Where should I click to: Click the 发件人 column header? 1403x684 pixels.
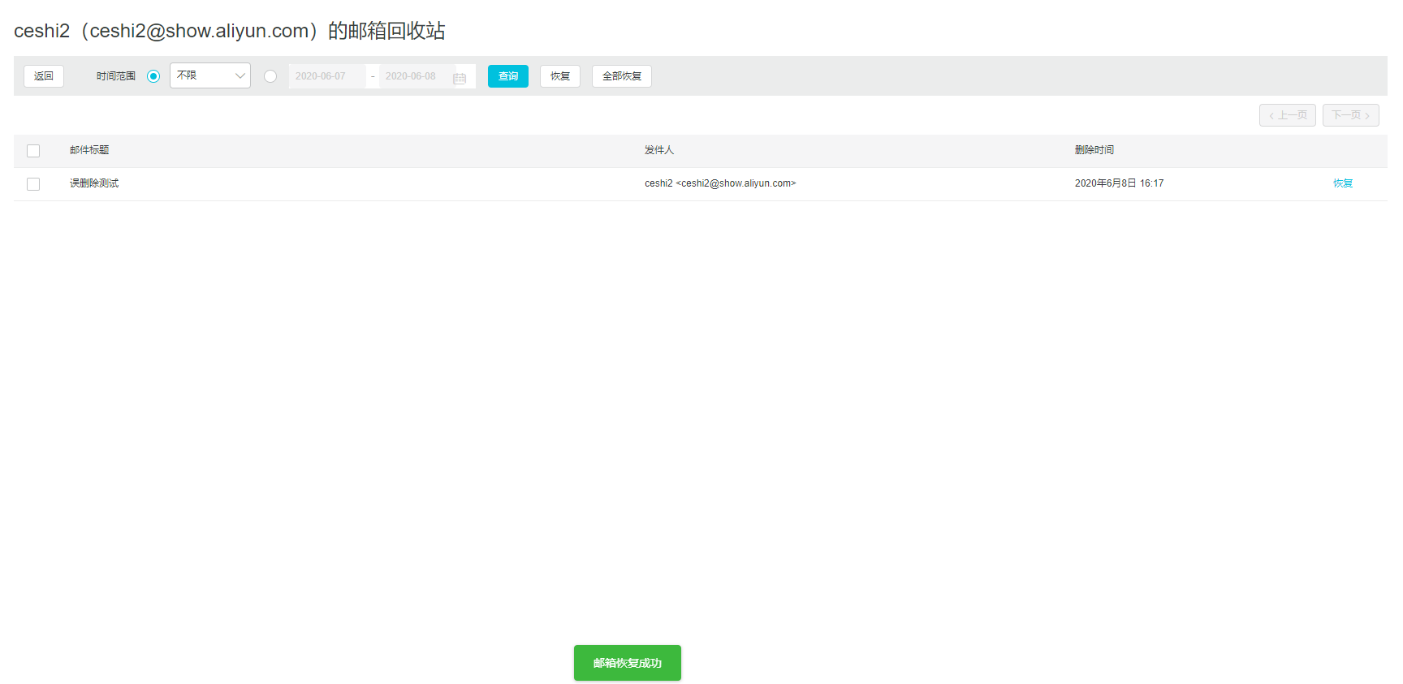(x=659, y=150)
